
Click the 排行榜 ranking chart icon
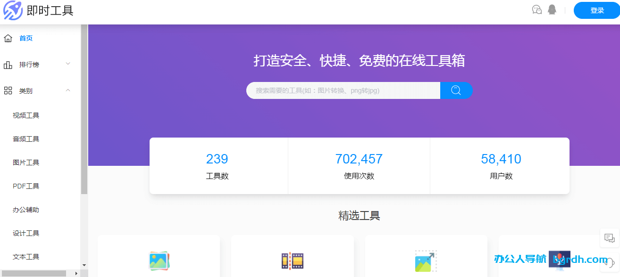point(8,64)
